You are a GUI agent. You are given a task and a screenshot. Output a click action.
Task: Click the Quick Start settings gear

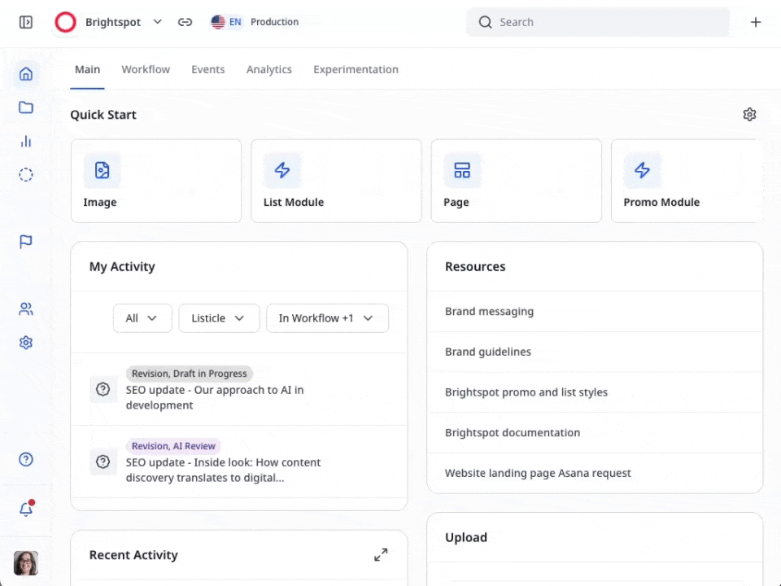pyautogui.click(x=749, y=115)
